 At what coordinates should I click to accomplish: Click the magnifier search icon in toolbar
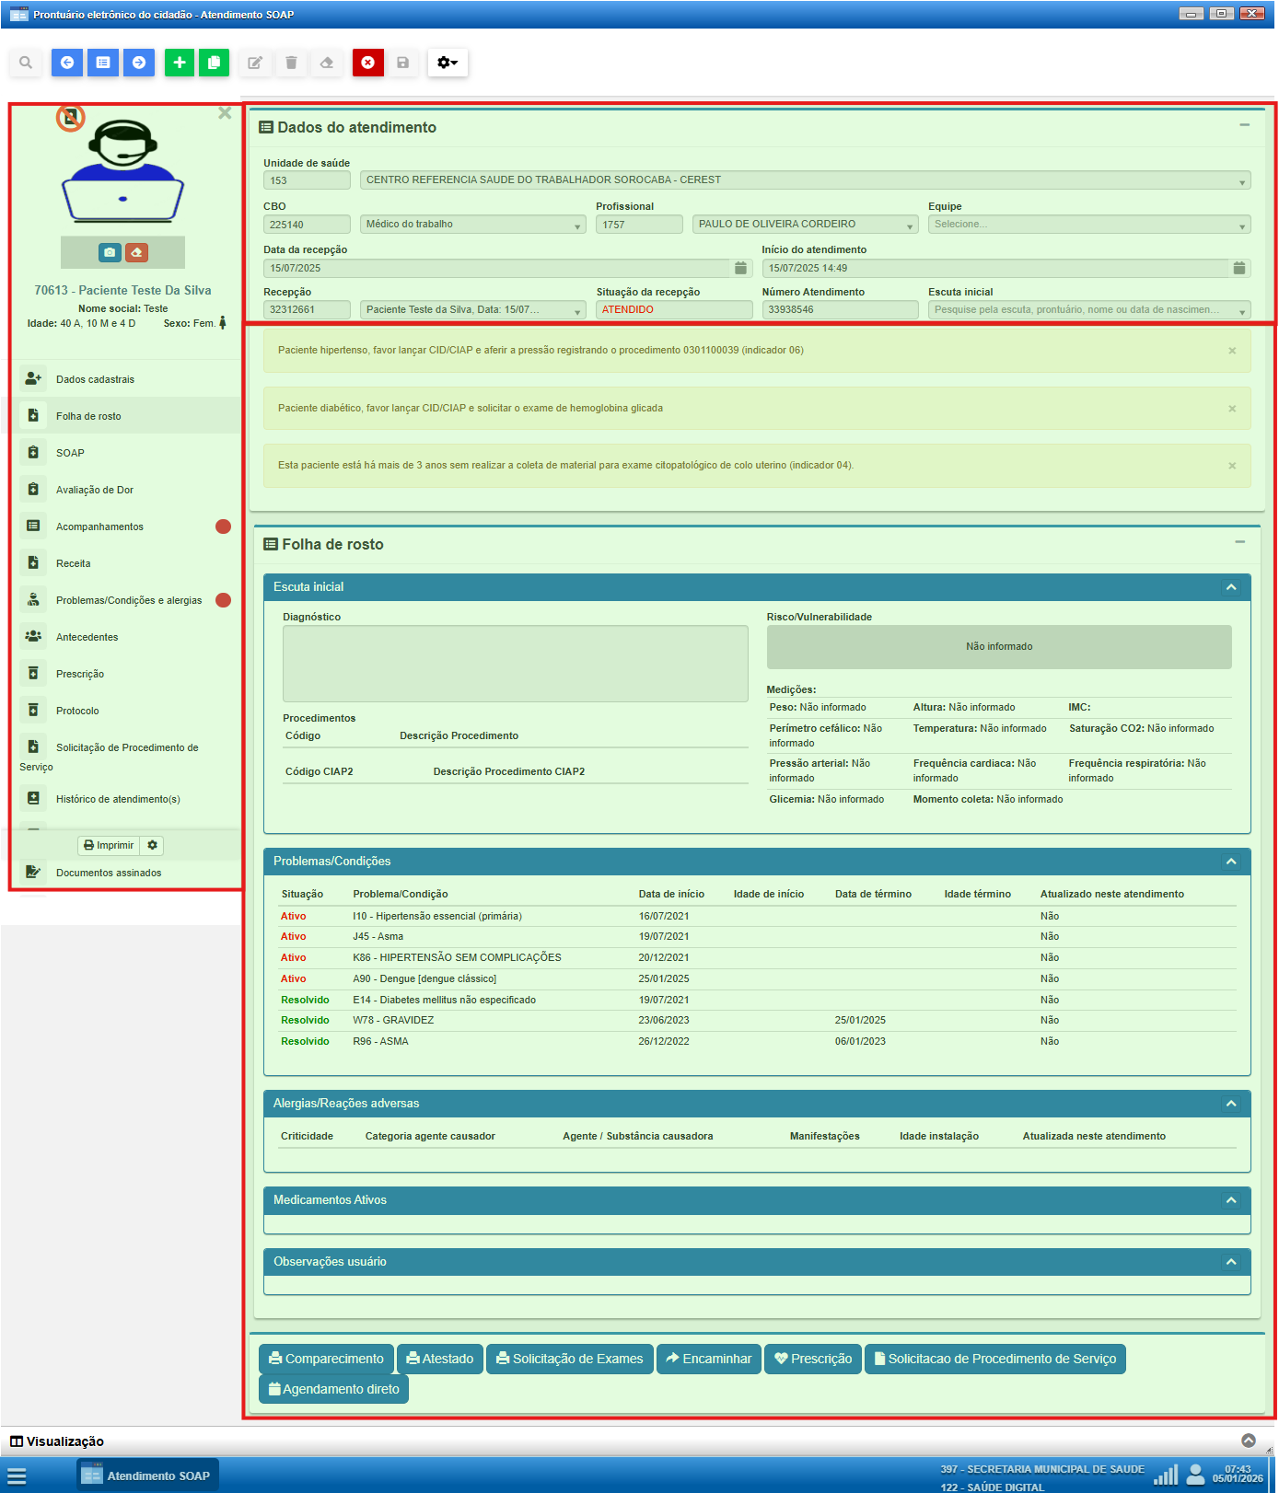[x=26, y=63]
